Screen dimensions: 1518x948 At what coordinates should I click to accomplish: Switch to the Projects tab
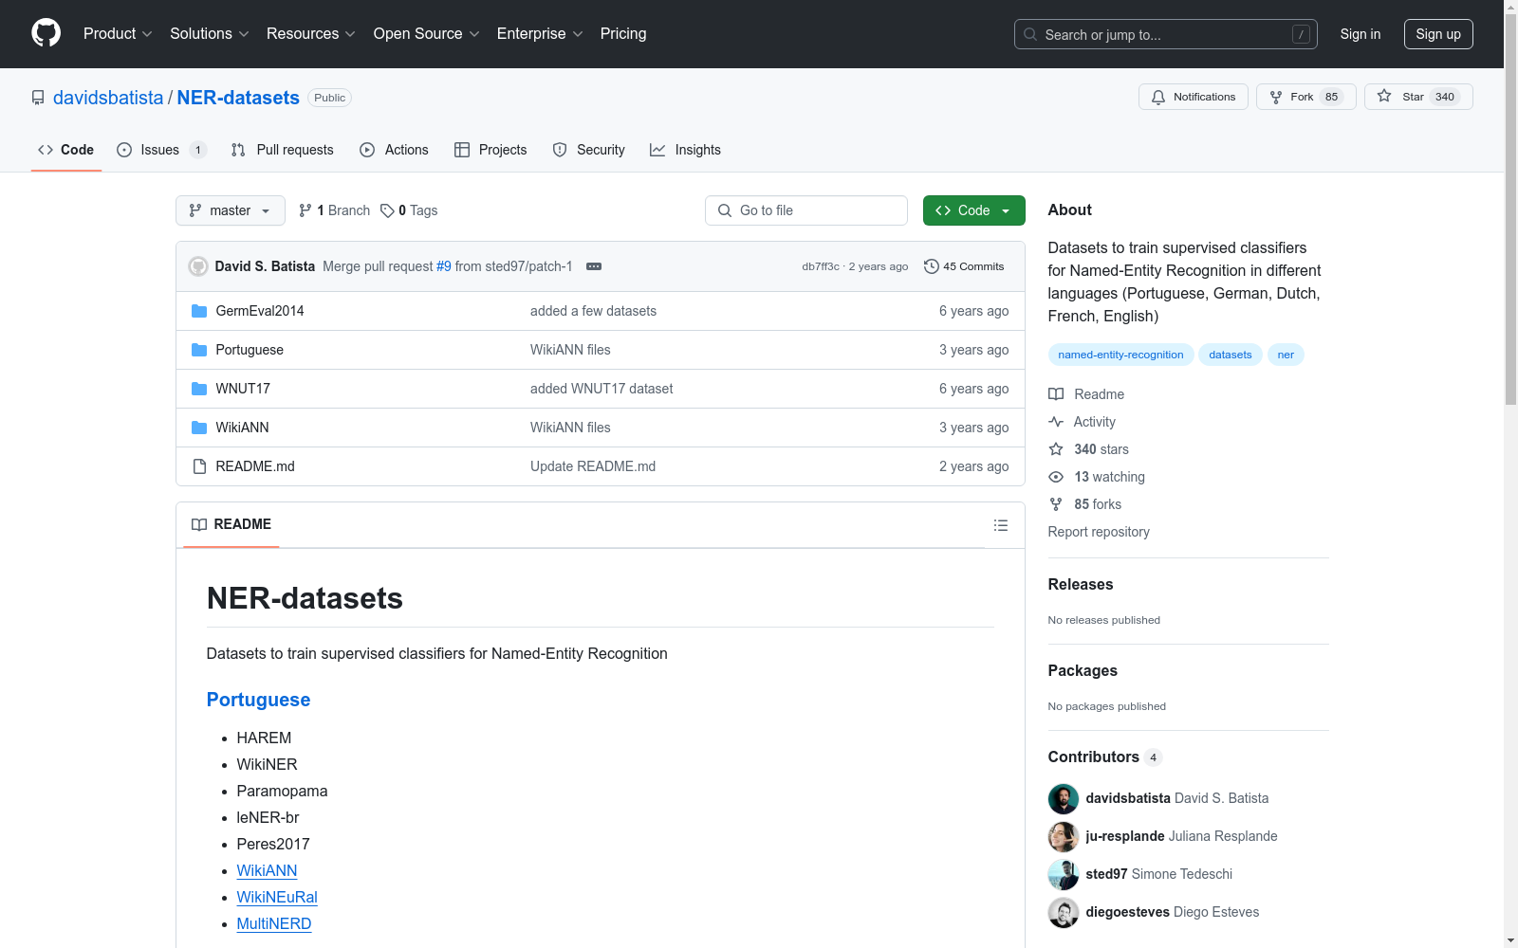491,150
